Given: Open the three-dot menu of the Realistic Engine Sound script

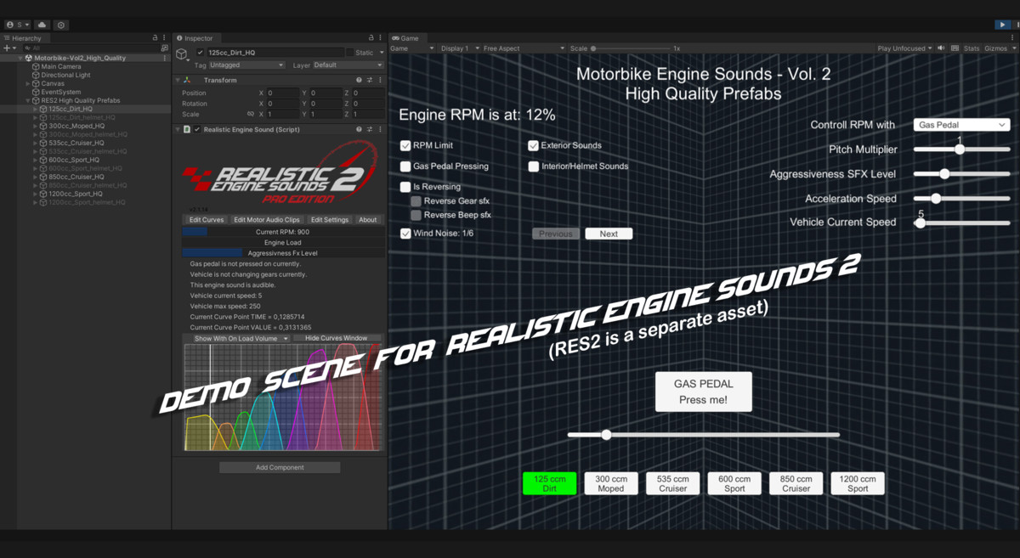Looking at the screenshot, I should [380, 129].
